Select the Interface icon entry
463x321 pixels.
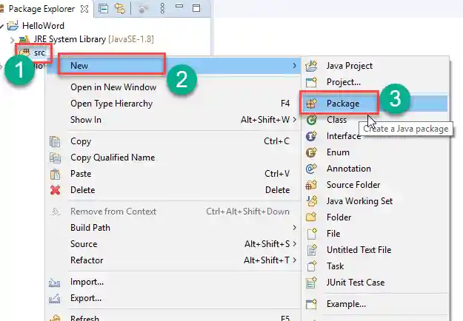[x=312, y=136]
